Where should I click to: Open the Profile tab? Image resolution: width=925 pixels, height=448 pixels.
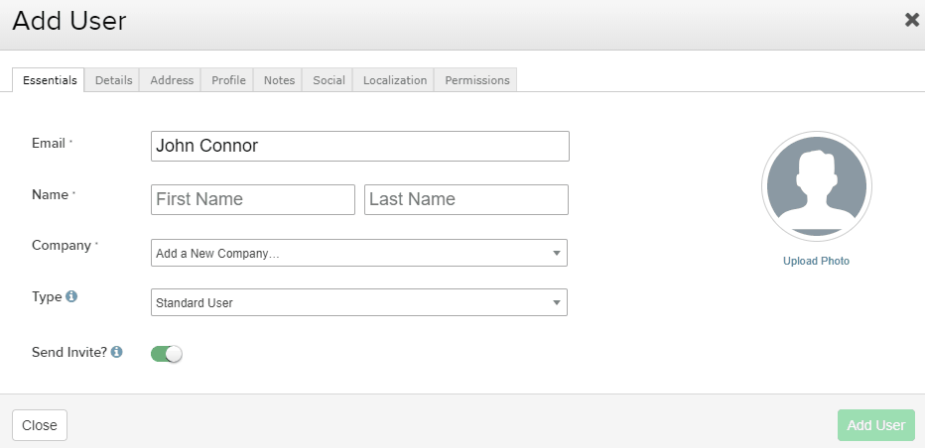click(x=228, y=80)
